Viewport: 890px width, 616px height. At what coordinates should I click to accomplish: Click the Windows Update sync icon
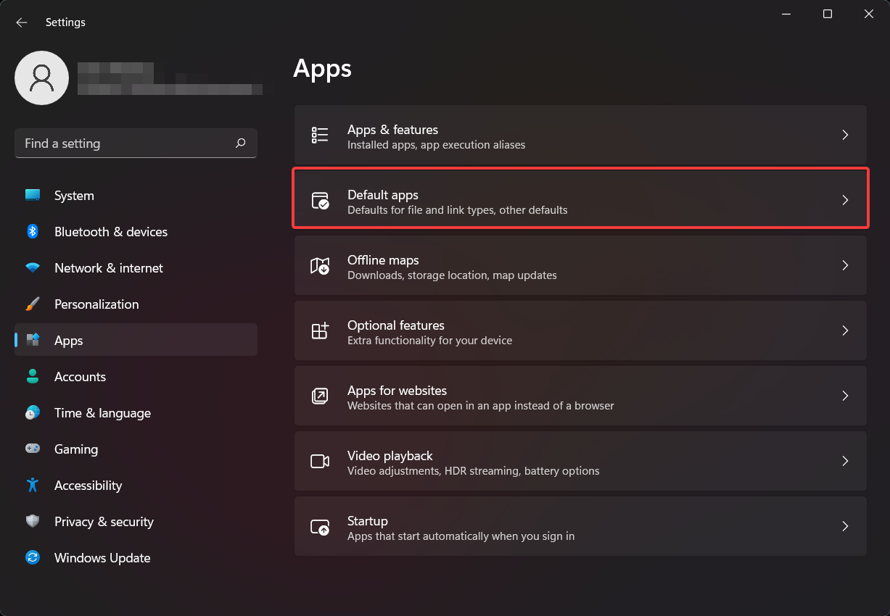point(33,558)
